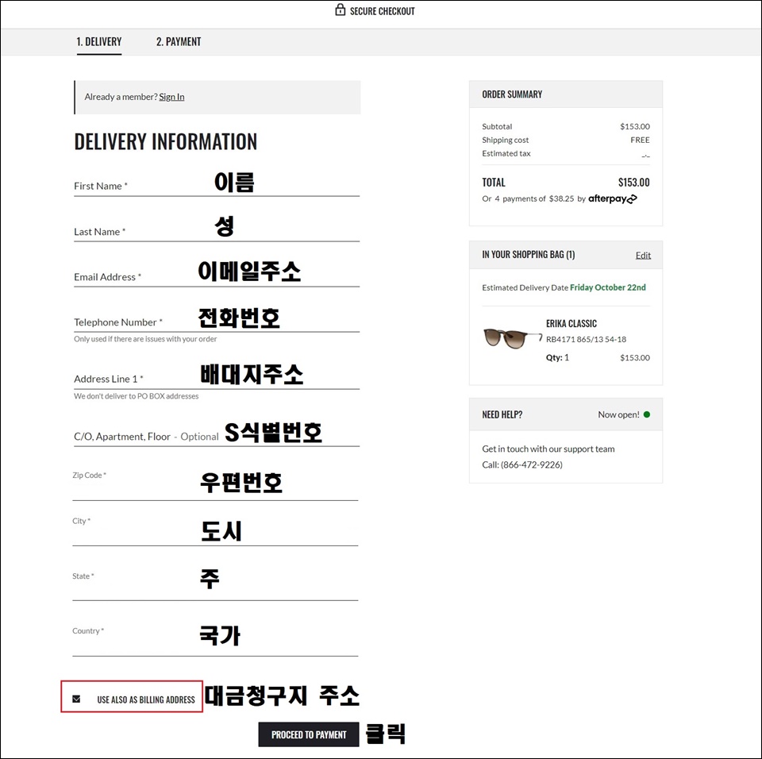Click the ERIKA CLASSIC product name
The width and height of the screenshot is (762, 759).
tap(571, 324)
